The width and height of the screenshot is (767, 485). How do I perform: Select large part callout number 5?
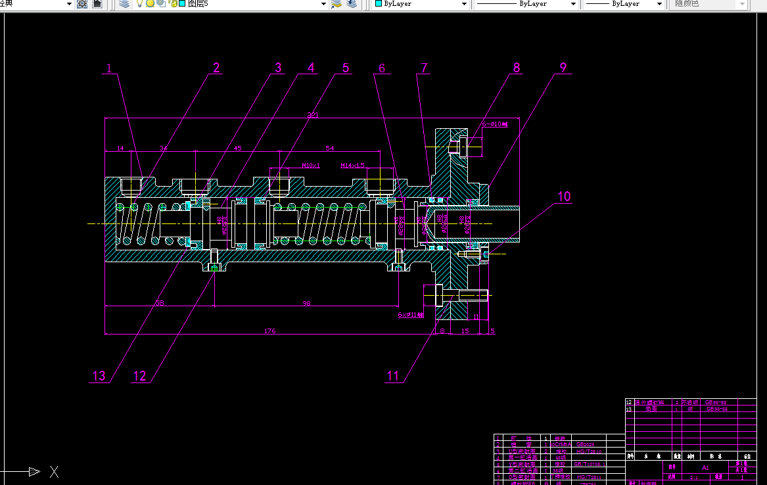345,68
